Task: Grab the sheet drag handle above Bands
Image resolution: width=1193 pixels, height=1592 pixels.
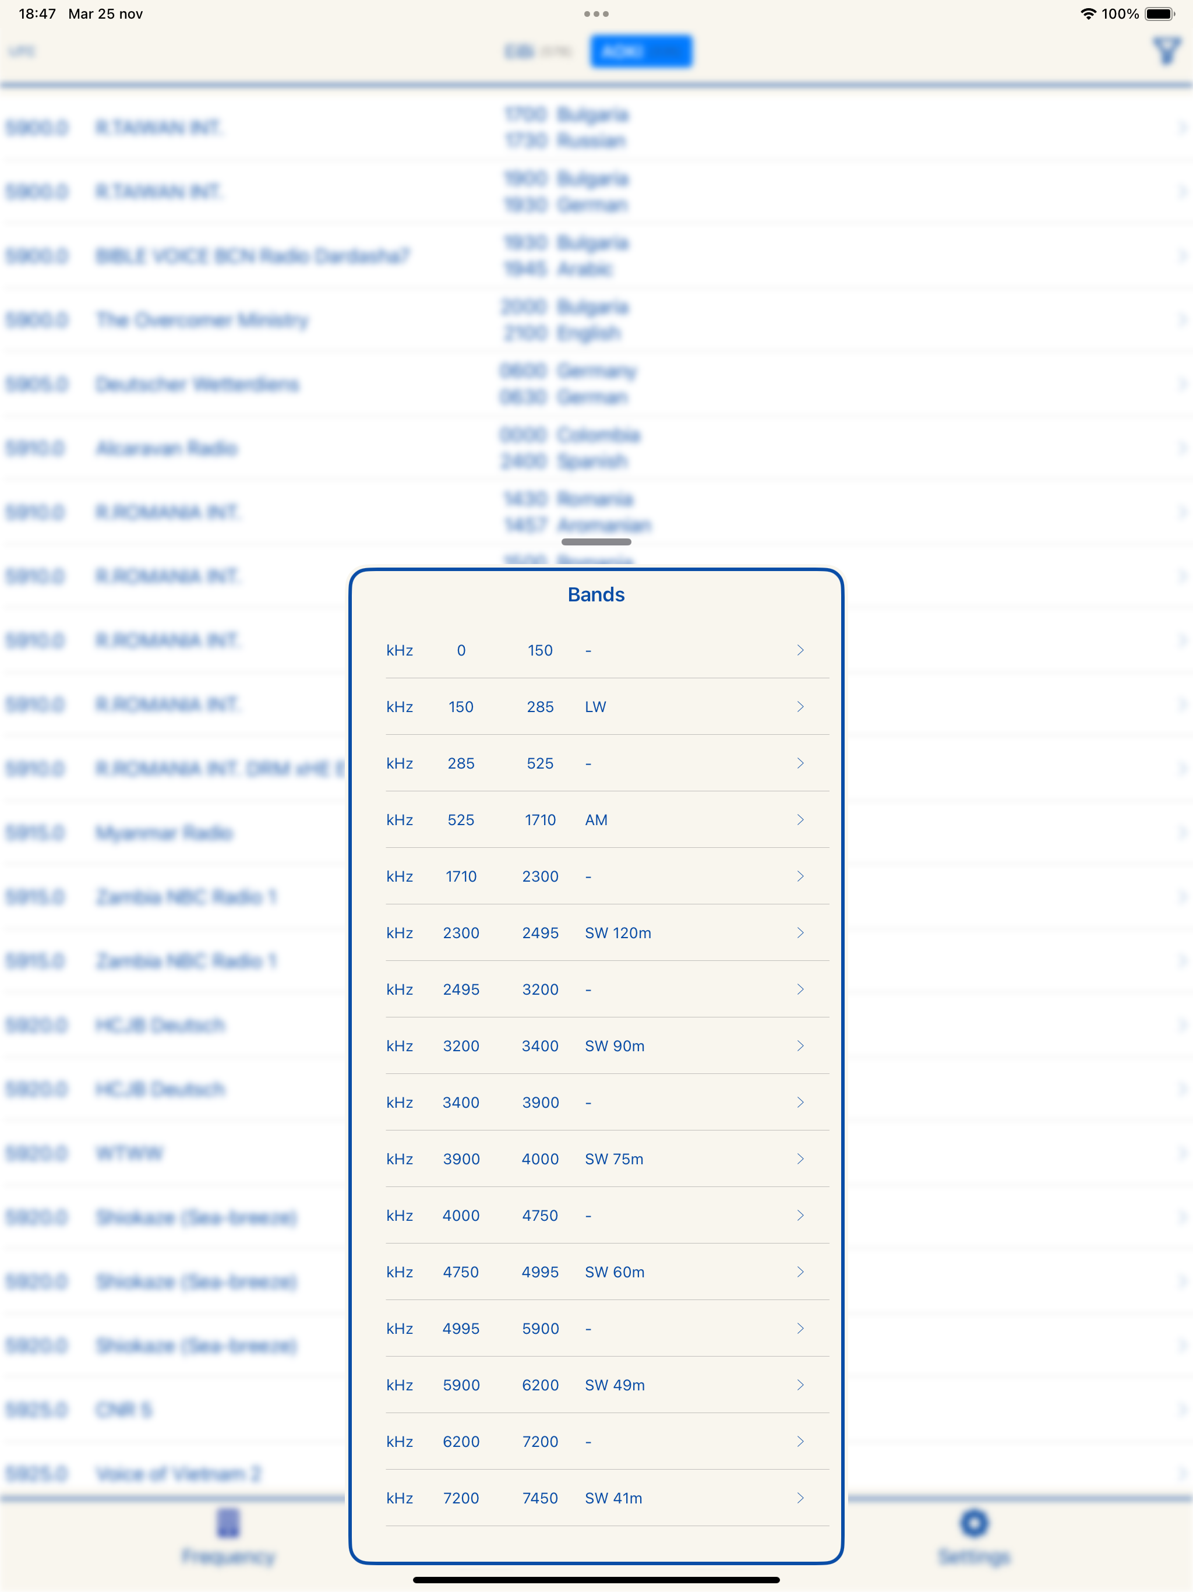Action: pos(596,542)
